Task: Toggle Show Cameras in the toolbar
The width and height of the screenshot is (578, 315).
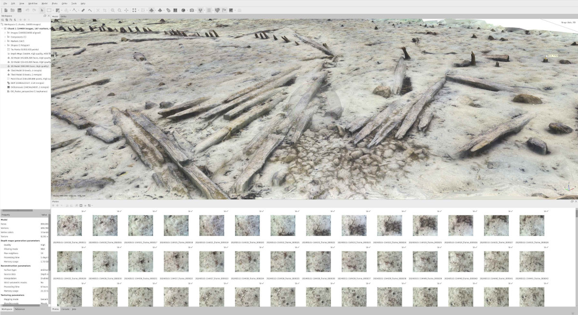Action: pos(200,10)
